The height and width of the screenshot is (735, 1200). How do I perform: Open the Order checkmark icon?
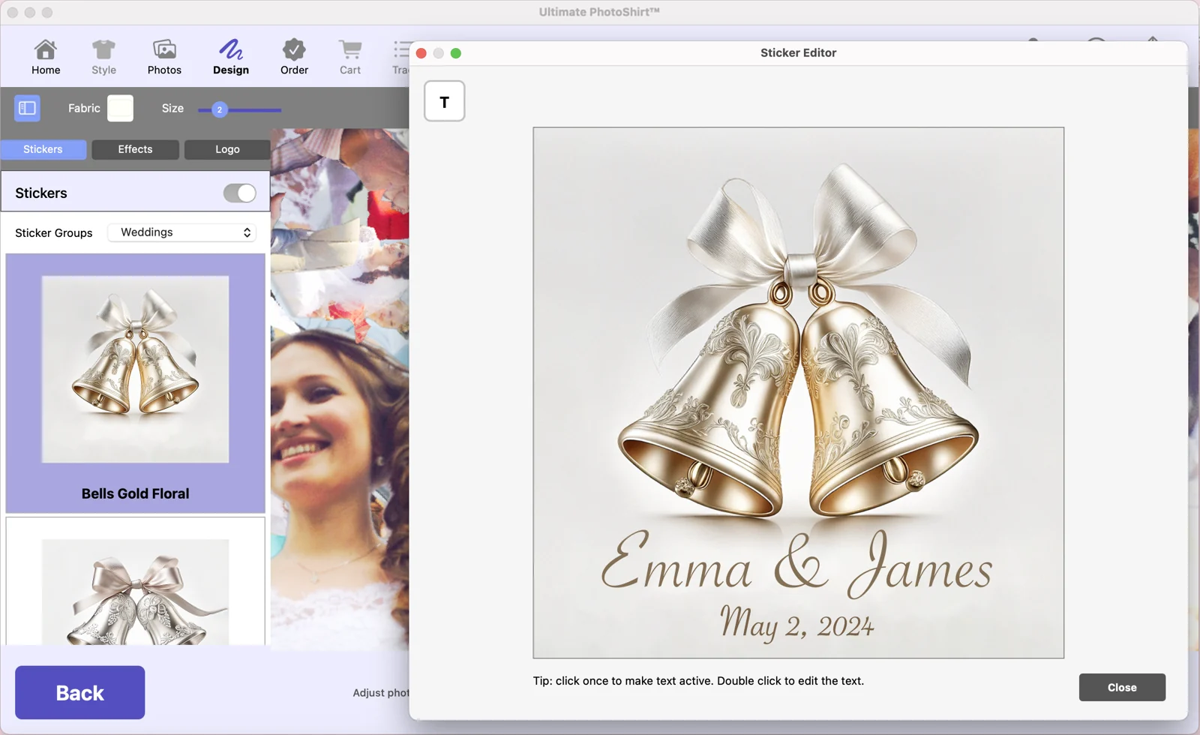pos(294,57)
